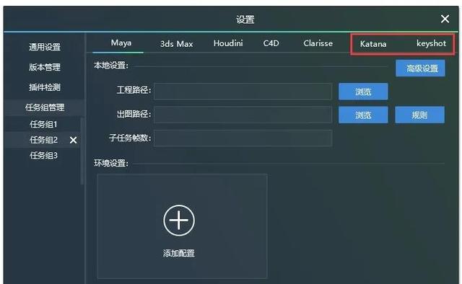This screenshot has height=284, width=462.
Task: Click the 高级设置 button
Action: click(x=420, y=68)
